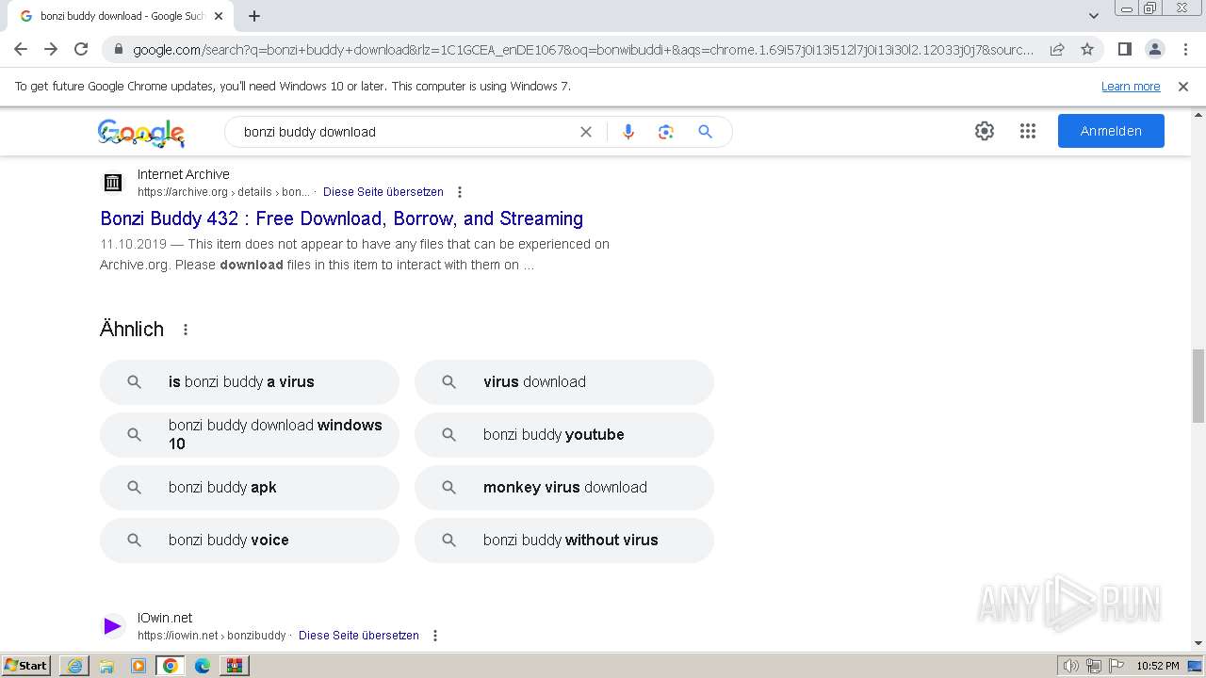Screen dimensions: 1206x678
Task: Translate the Internet Archive result page
Action: coord(383,192)
